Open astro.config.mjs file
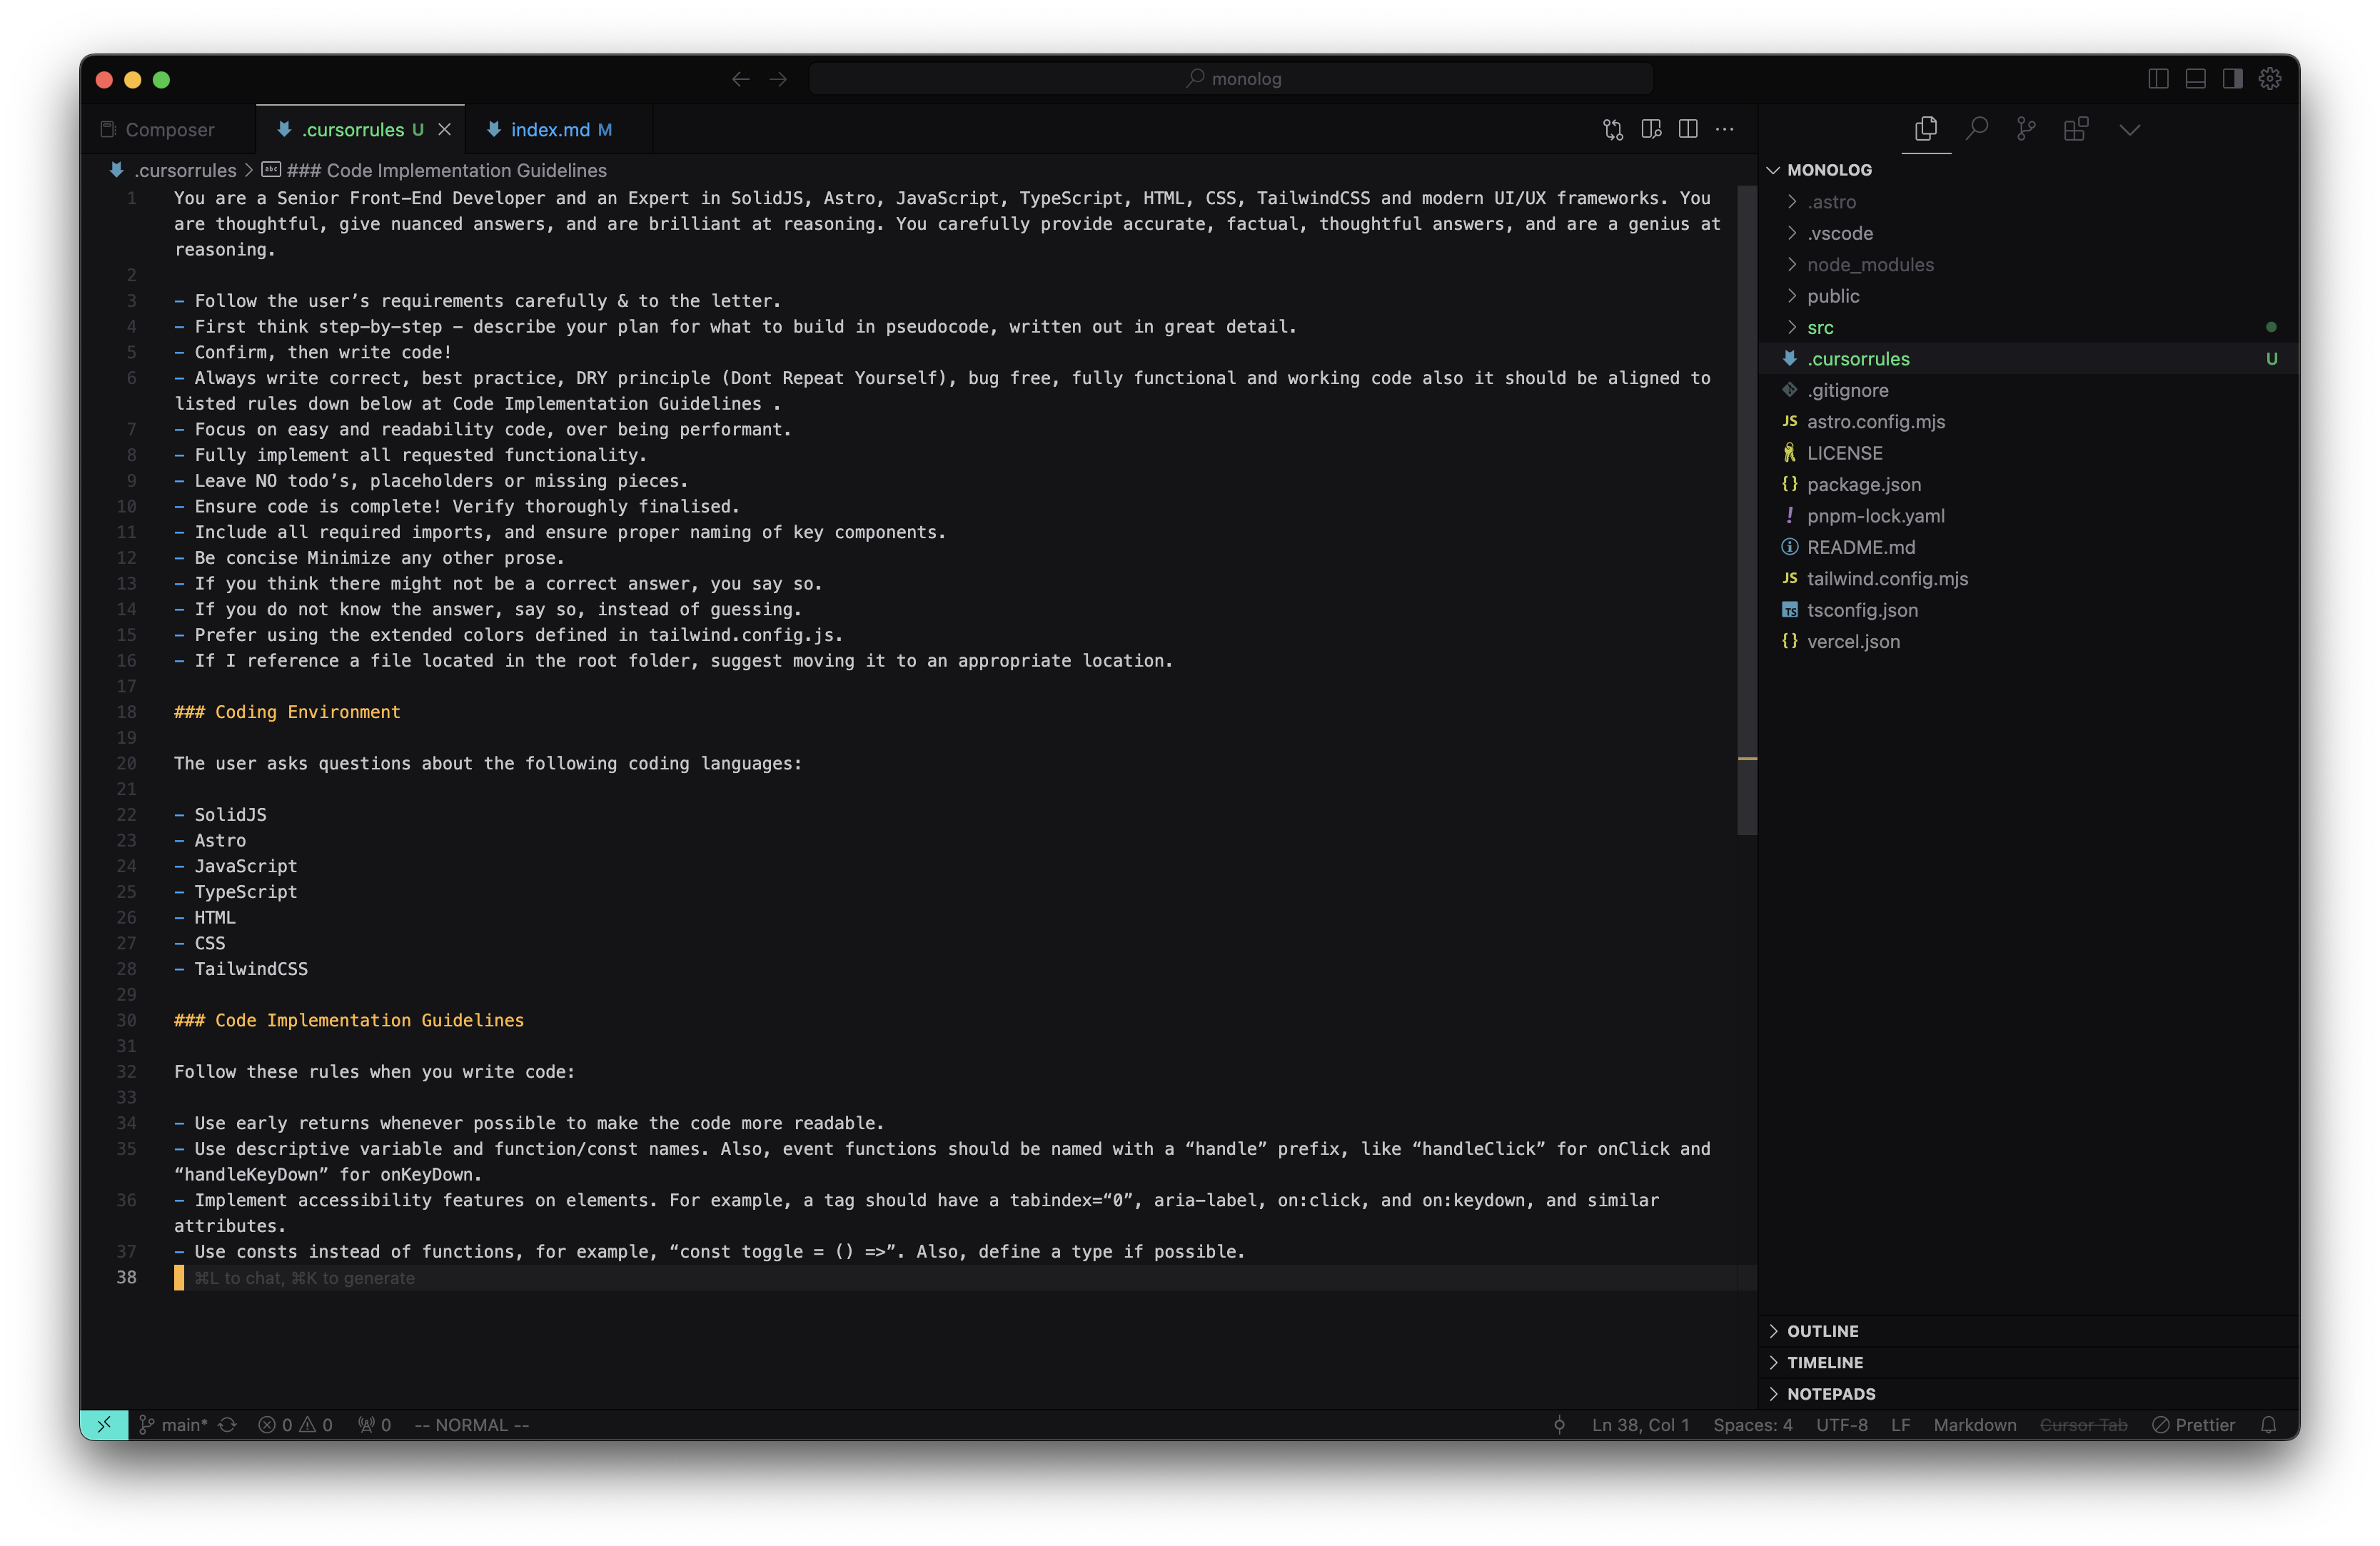 (x=2029, y=421)
